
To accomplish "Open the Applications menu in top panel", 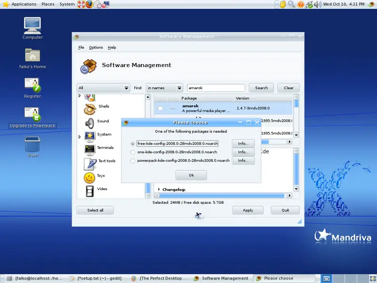I will pos(24,4).
